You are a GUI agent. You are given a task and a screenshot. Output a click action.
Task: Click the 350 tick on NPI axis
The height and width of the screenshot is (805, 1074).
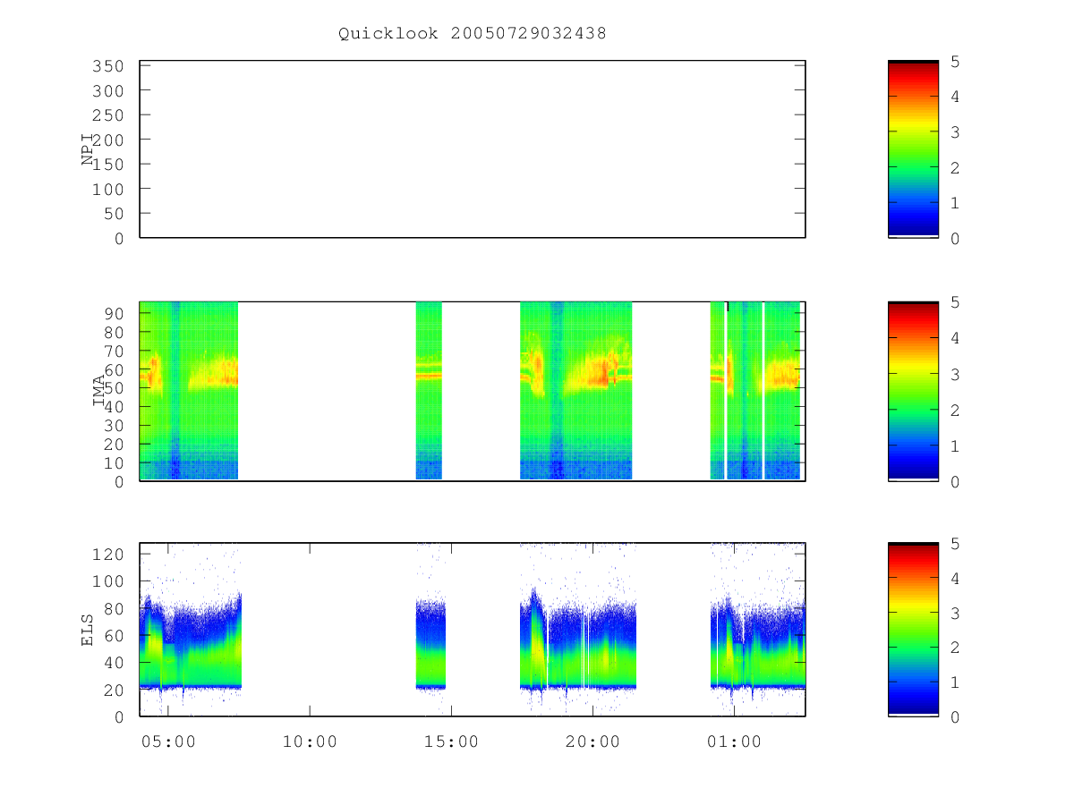coord(107,66)
